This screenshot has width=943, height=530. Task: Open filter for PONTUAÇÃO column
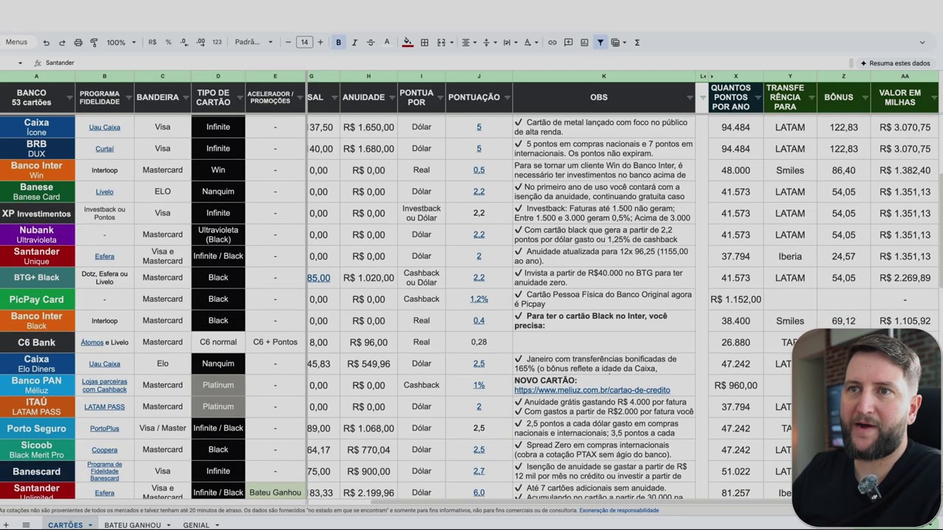(507, 98)
